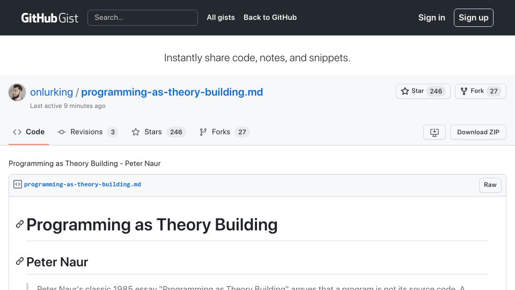Click the star icon in Stars tab
The image size is (515, 290).
coord(136,132)
